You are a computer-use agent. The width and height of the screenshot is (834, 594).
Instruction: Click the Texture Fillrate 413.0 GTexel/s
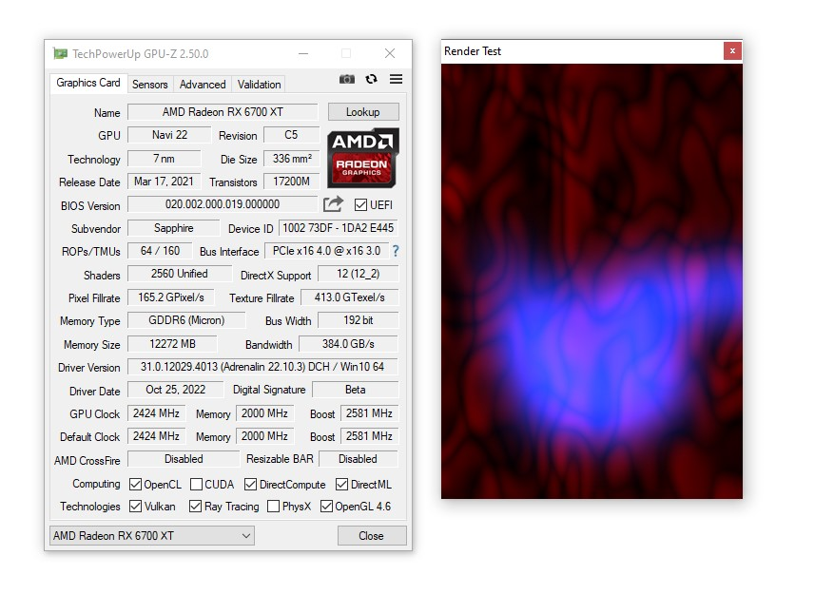[349, 297]
